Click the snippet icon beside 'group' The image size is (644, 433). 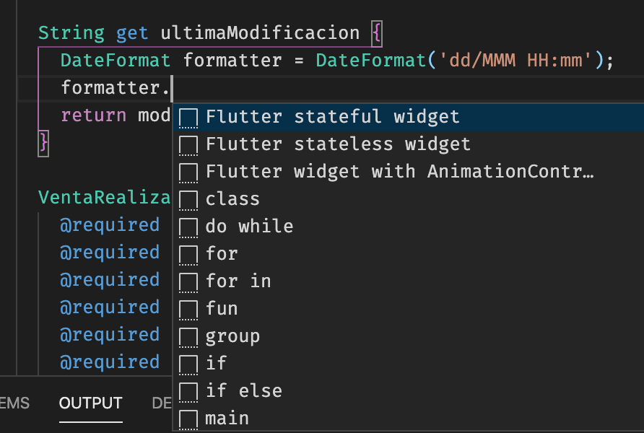click(x=188, y=336)
